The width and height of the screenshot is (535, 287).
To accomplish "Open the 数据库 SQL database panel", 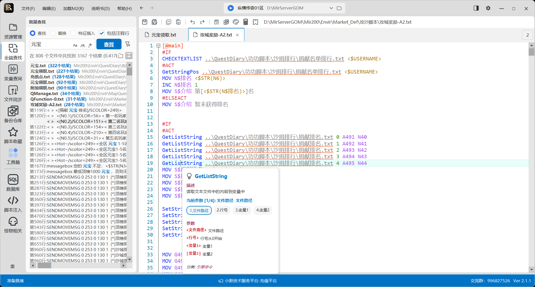I will pos(13,183).
